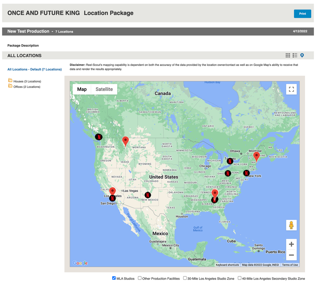Select Houses (3 Locations) folder
Screen dimensions: 316x285
[x=27, y=81]
